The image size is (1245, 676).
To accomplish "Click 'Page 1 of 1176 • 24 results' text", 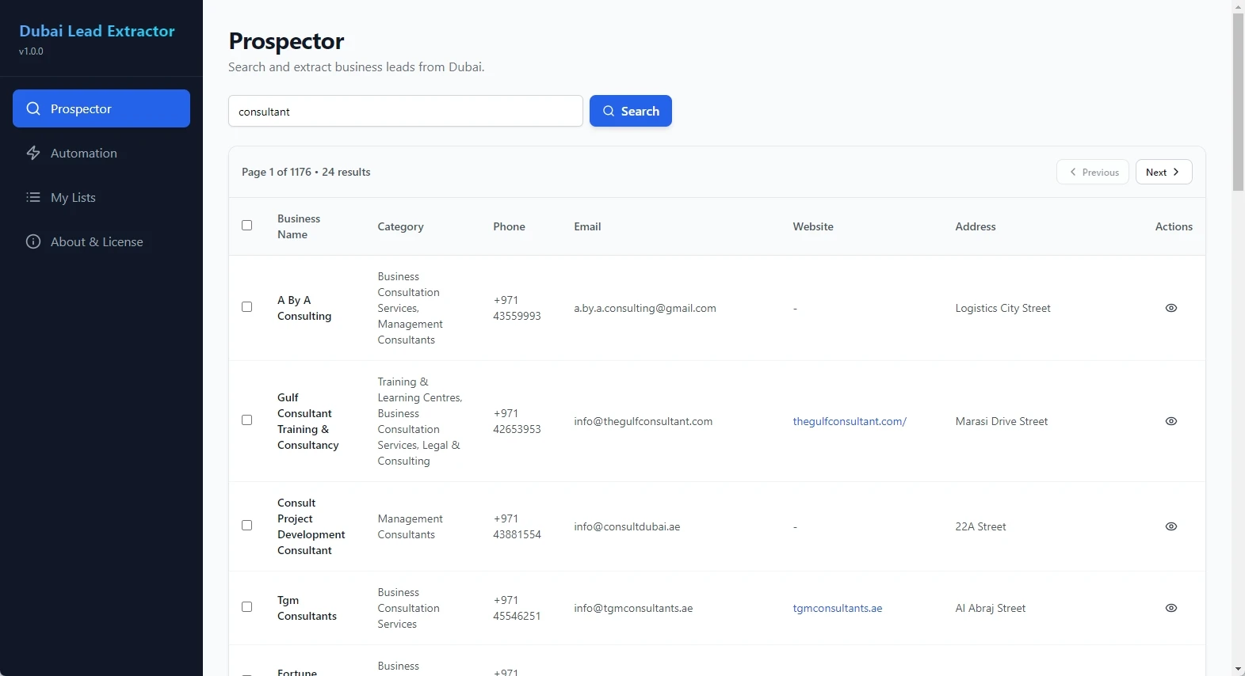I will click(306, 172).
